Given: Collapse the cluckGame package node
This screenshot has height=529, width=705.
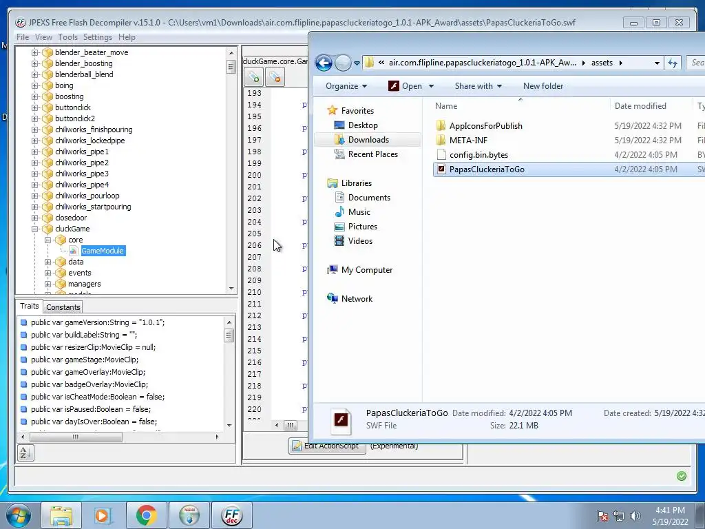Looking at the screenshot, I should pos(34,229).
